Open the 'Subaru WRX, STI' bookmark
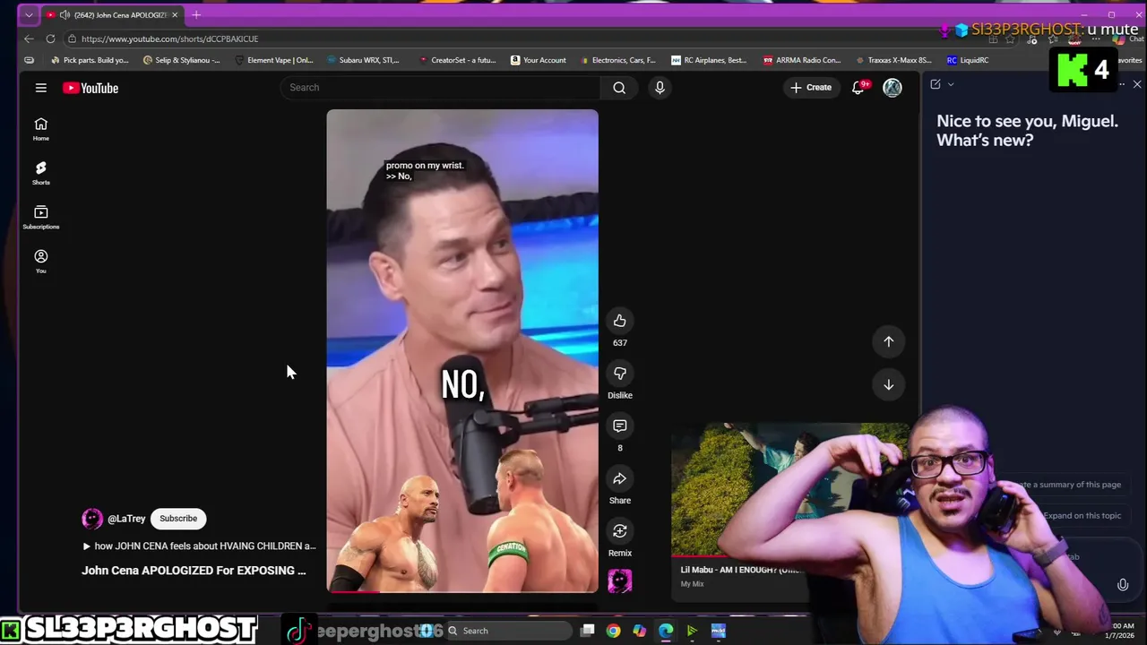The height and width of the screenshot is (645, 1147). pos(364,60)
